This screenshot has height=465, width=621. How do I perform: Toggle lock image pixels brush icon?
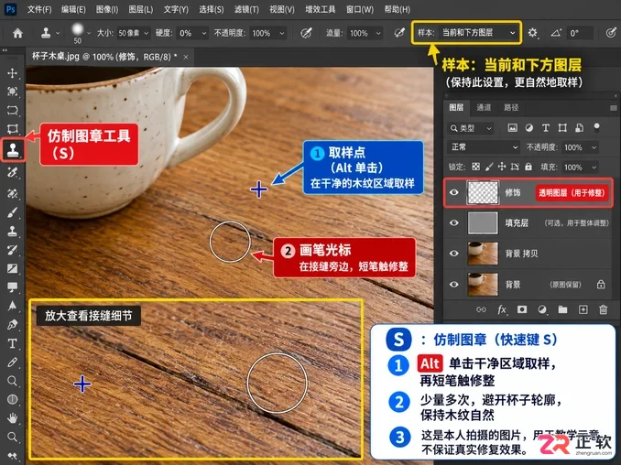coord(489,167)
